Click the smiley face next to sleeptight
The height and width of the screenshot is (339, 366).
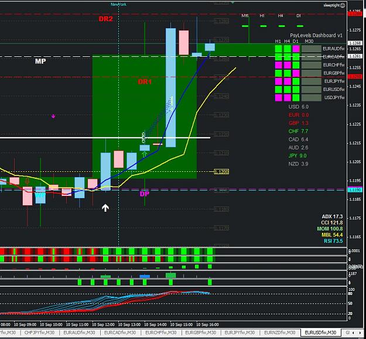[x=343, y=5]
